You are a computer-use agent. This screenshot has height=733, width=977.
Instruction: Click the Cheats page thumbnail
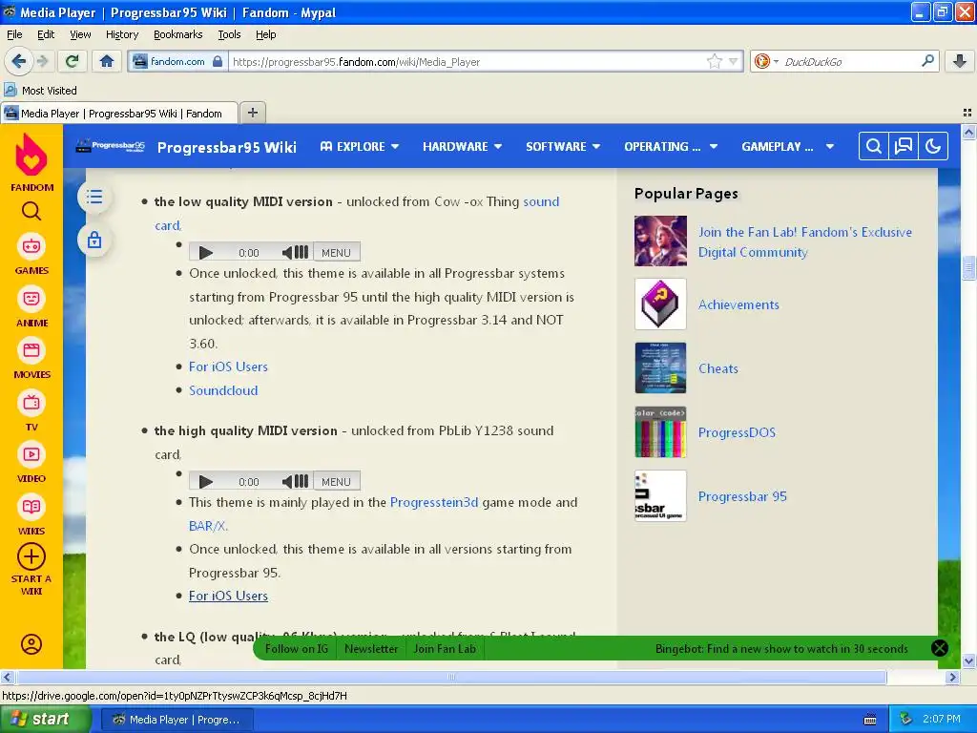[660, 367]
